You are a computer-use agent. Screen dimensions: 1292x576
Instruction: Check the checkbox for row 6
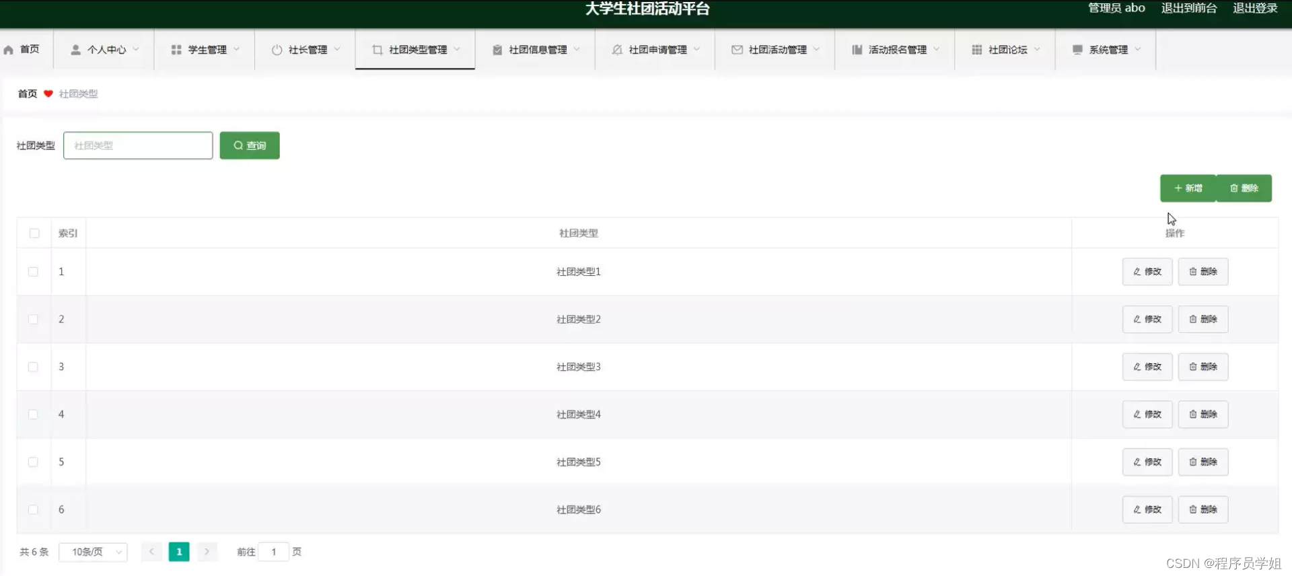tap(33, 509)
